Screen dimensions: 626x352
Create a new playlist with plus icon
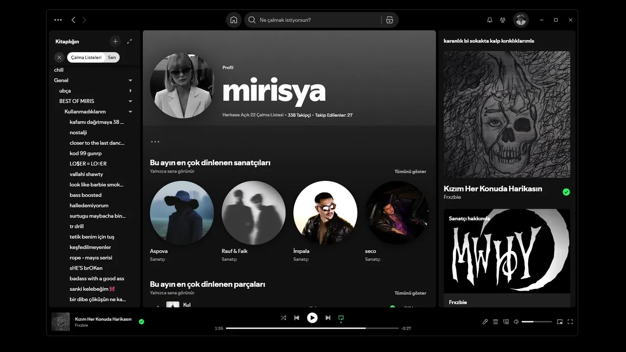(x=115, y=42)
